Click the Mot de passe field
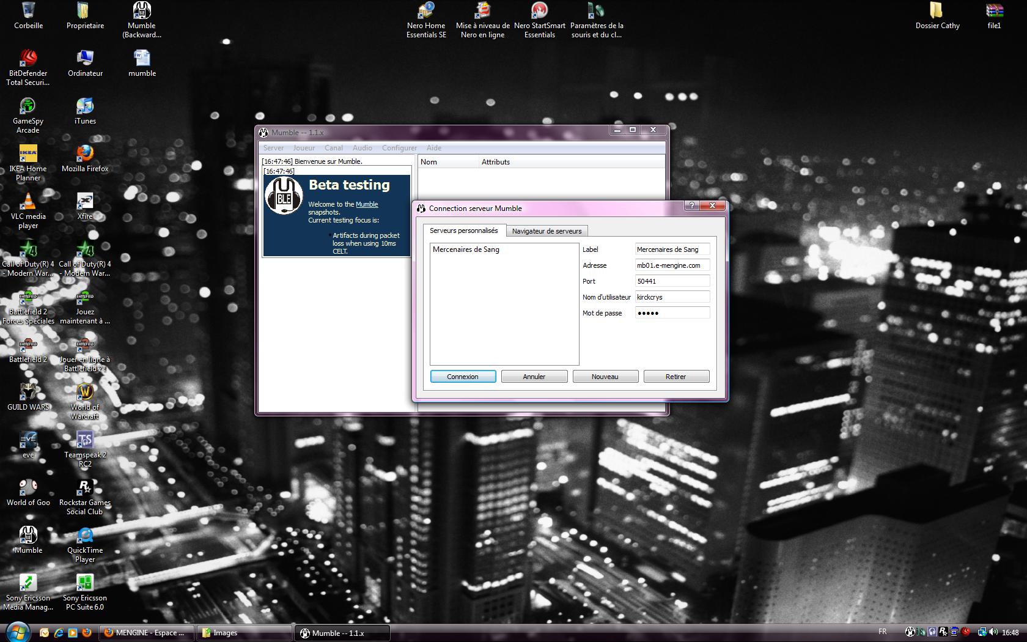This screenshot has width=1027, height=642. tap(672, 313)
